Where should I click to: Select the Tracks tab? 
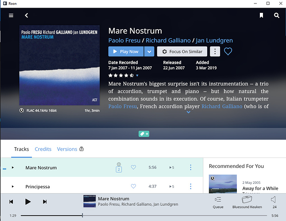click(22, 149)
